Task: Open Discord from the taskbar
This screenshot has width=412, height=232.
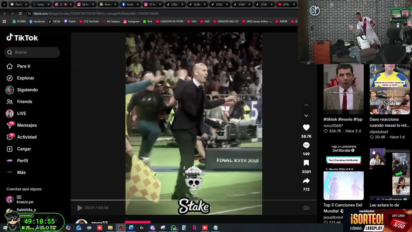Action: point(152,228)
